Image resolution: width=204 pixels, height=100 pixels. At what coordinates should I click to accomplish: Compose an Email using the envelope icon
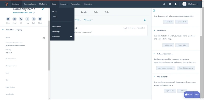click(x=15, y=19)
